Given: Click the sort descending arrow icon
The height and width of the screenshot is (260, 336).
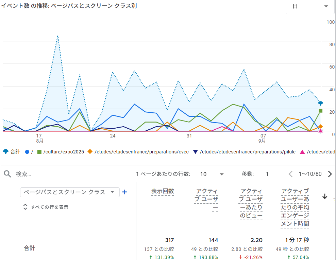Looking at the screenshot, I should click(x=325, y=197).
